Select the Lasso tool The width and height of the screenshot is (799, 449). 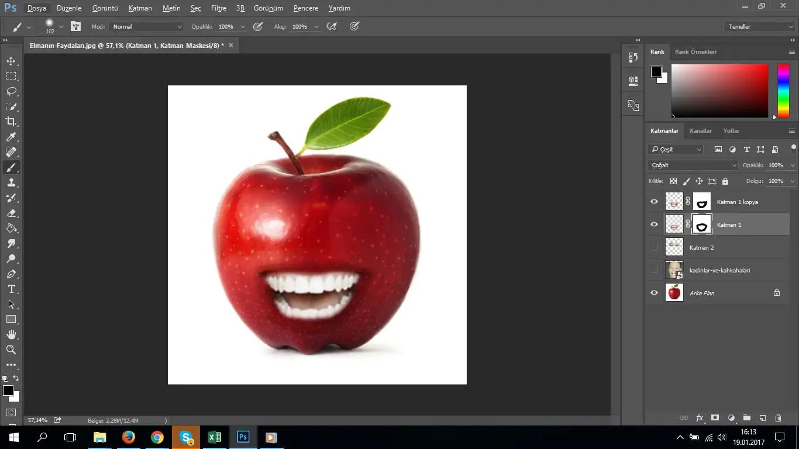(x=11, y=91)
